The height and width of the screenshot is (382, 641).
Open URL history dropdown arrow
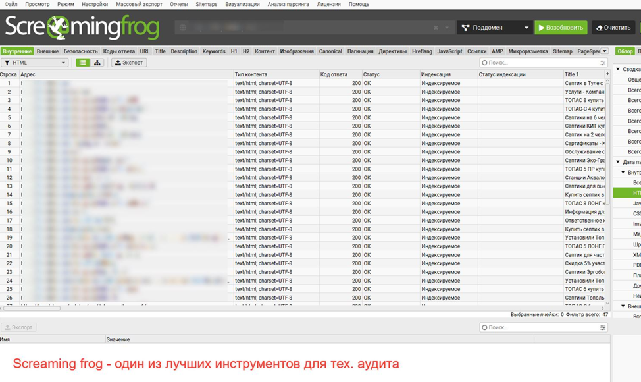click(x=447, y=28)
